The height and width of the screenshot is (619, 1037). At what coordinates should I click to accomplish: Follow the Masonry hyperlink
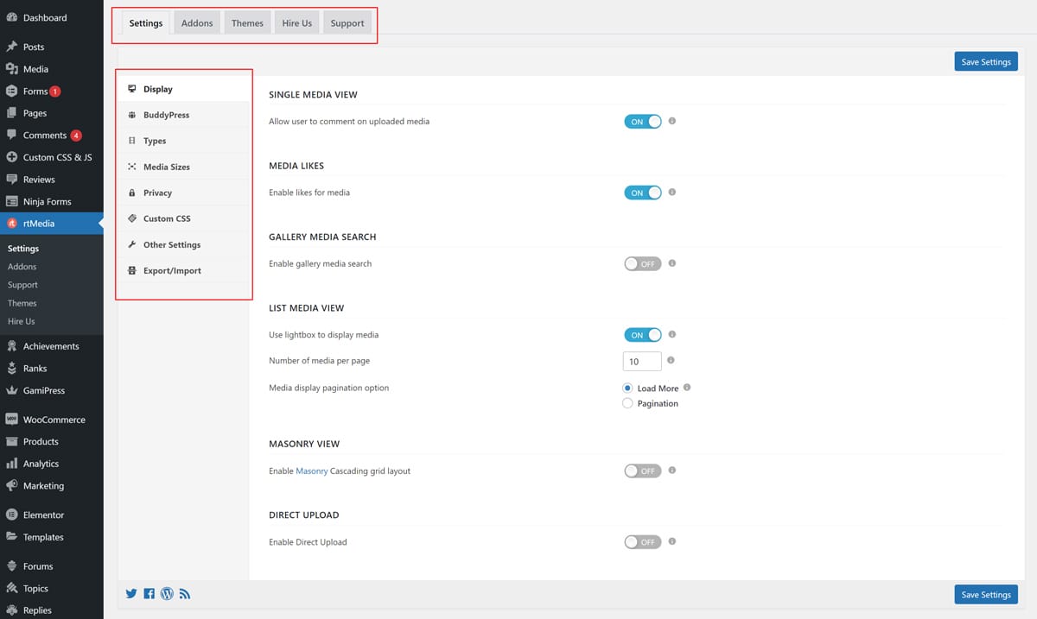point(311,471)
